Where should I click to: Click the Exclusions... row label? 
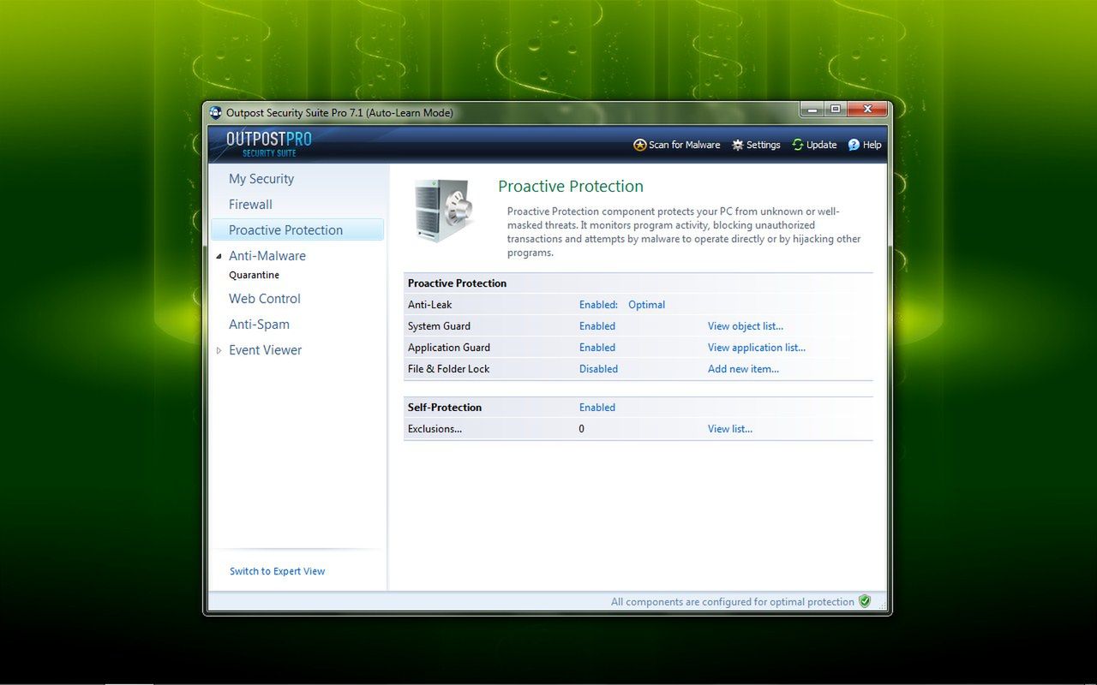coord(435,429)
